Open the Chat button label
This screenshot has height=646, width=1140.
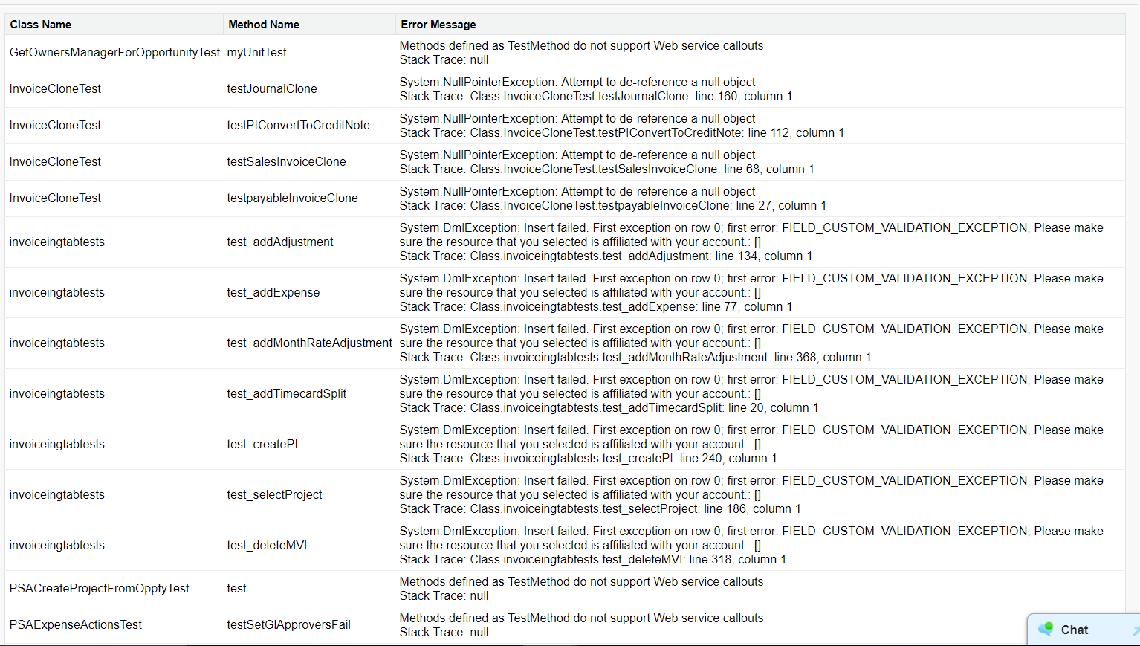tap(1075, 630)
